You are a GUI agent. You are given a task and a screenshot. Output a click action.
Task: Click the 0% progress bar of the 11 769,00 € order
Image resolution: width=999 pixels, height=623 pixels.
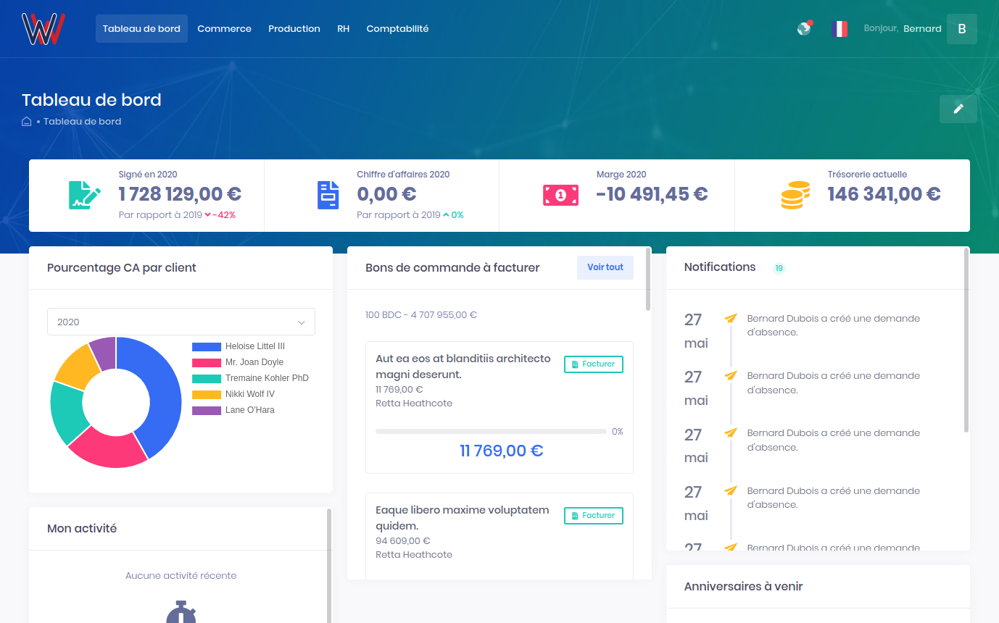pos(491,432)
